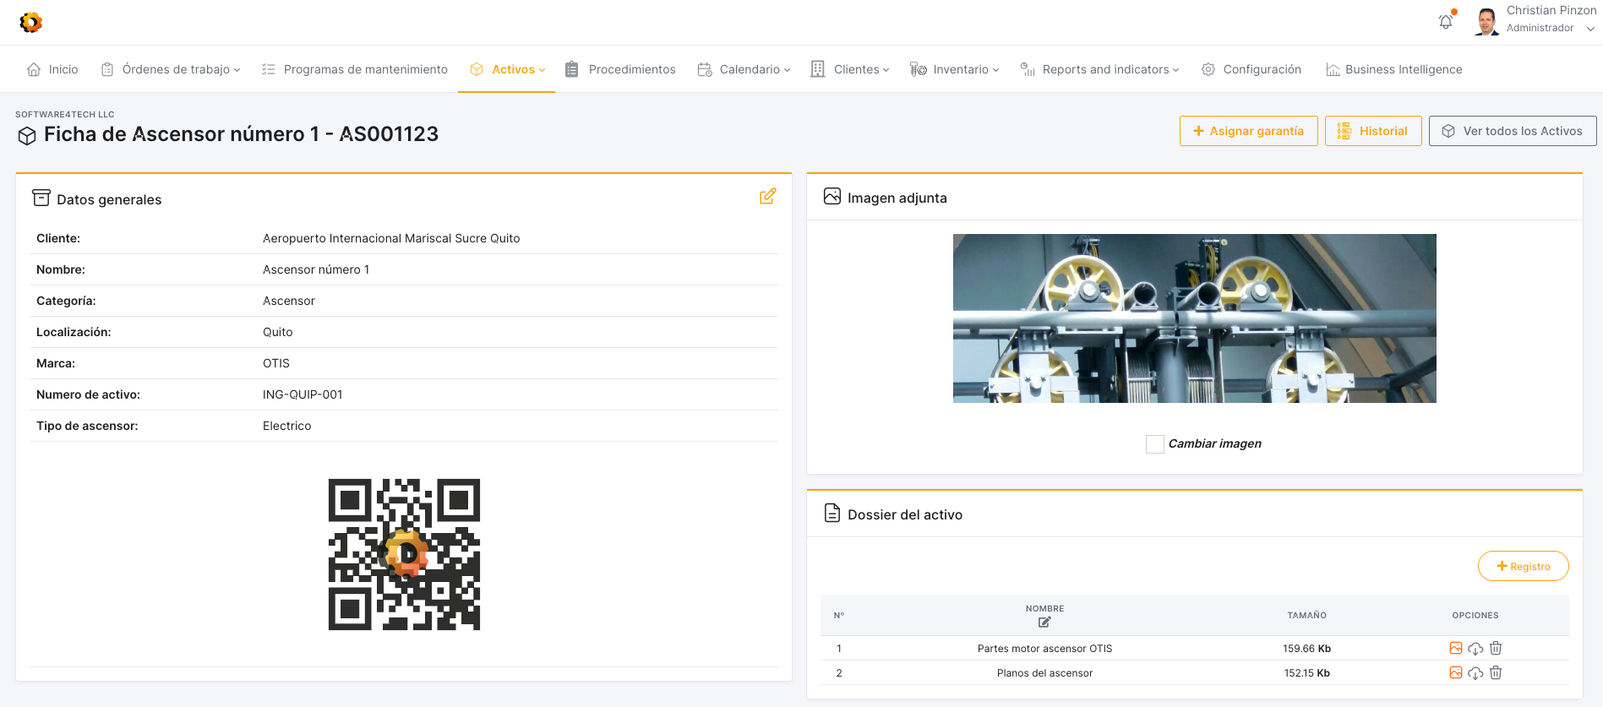The width and height of the screenshot is (1603, 707).
Task: Click the cube icon beside page title
Action: (x=27, y=135)
